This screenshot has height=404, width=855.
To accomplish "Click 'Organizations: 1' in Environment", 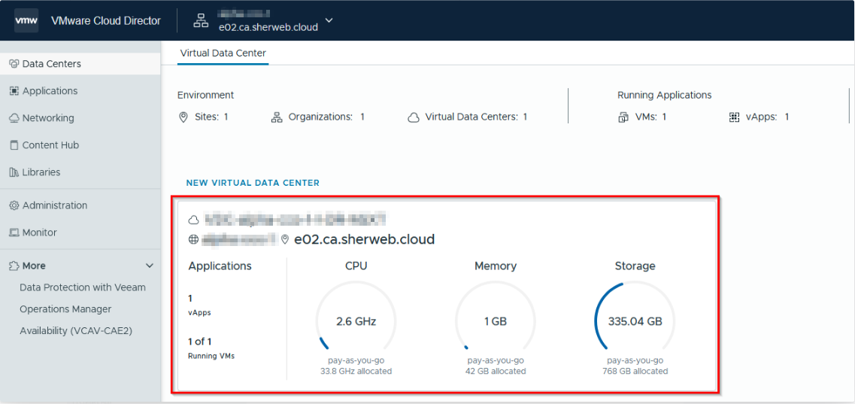I will point(326,117).
